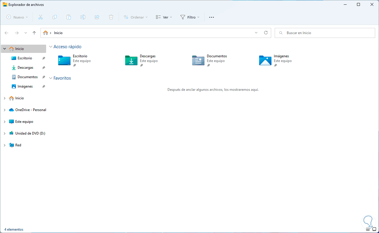Expand the Red network node
This screenshot has height=233, width=379.
coord(4,145)
